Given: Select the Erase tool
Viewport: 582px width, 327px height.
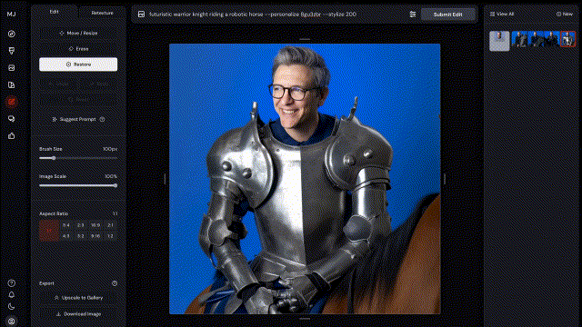Looking at the screenshot, I should click(78, 48).
